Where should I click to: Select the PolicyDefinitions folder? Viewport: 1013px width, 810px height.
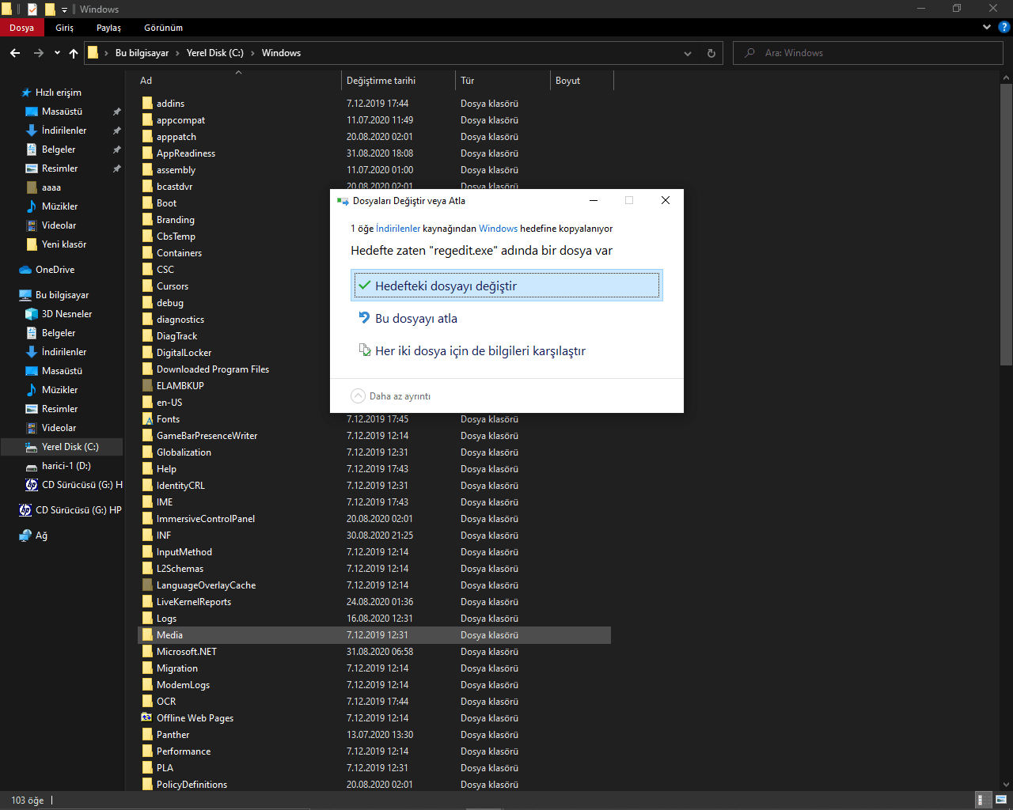coord(374,785)
